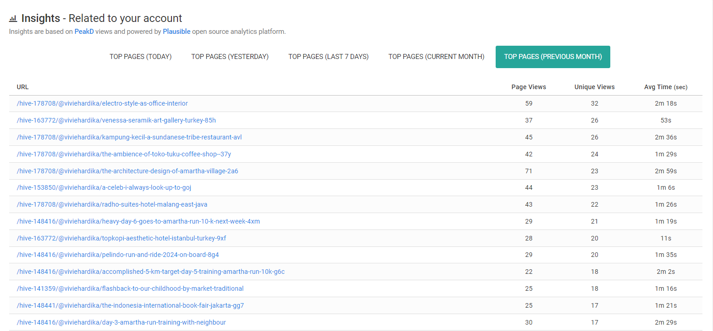Image resolution: width=713 pixels, height=331 pixels.
Task: Open the-ambience-of-toko-tuku-coffee-shop link
Action: click(x=124, y=154)
